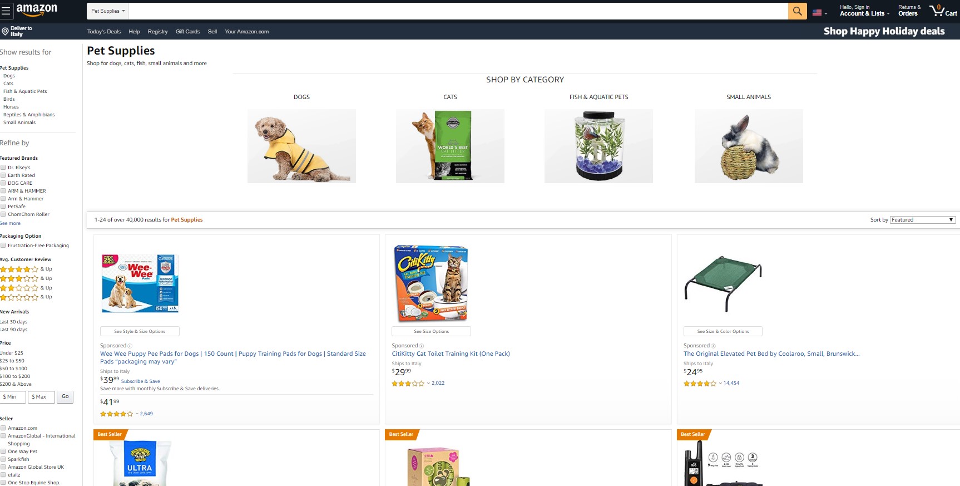
Task: Click the Deliver to Italy location pin
Action: coord(5,31)
